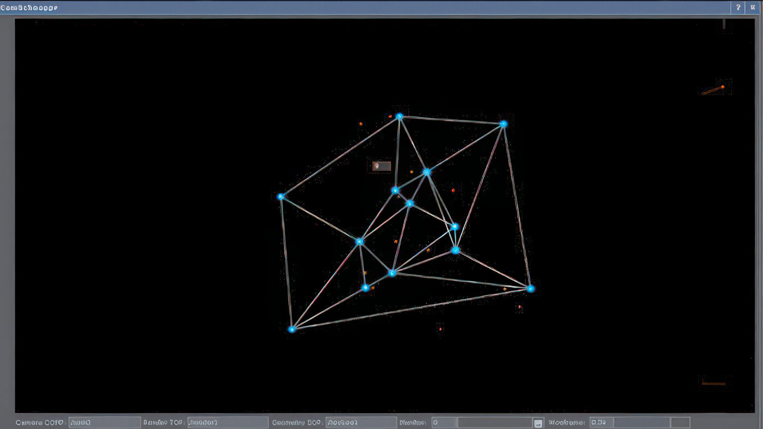Click the last labeled field in status bar
This screenshot has width=763, height=429.
[x=601, y=423]
